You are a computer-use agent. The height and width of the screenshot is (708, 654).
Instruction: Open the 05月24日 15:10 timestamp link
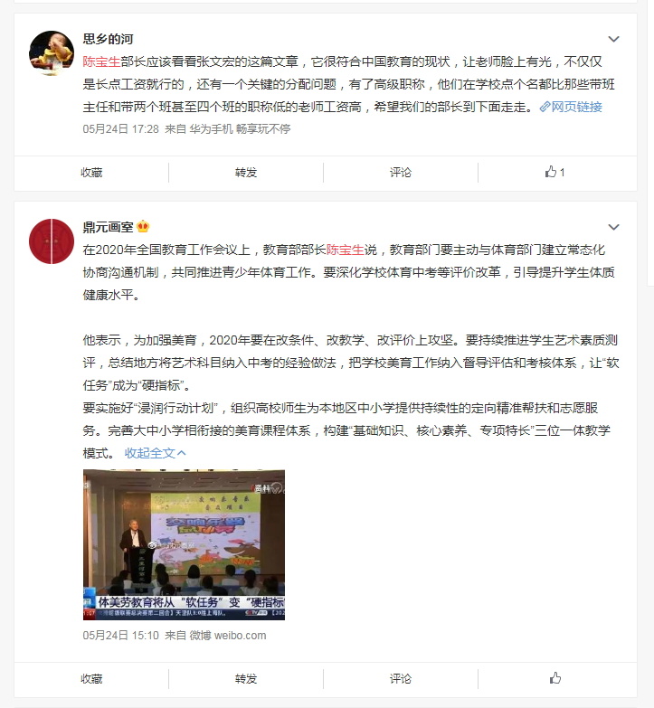(x=120, y=636)
